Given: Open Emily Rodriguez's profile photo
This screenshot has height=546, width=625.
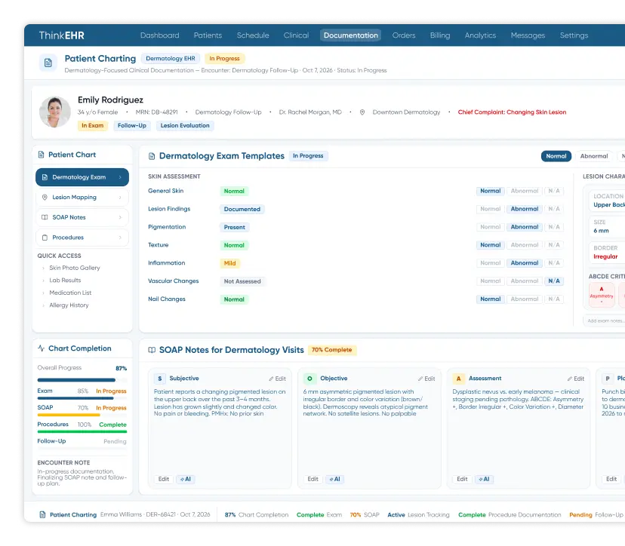Looking at the screenshot, I should pyautogui.click(x=55, y=112).
